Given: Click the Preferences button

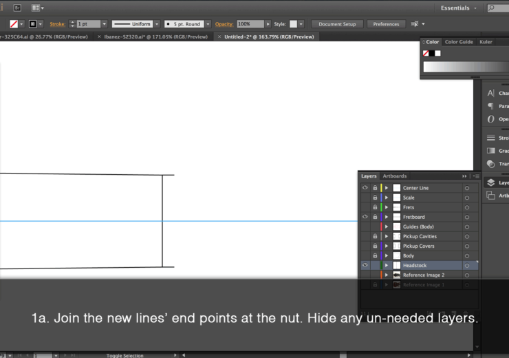Looking at the screenshot, I should coord(386,24).
